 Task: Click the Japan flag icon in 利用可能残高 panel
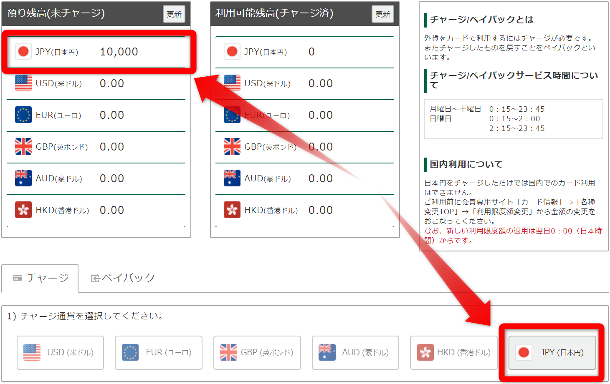pos(232,52)
